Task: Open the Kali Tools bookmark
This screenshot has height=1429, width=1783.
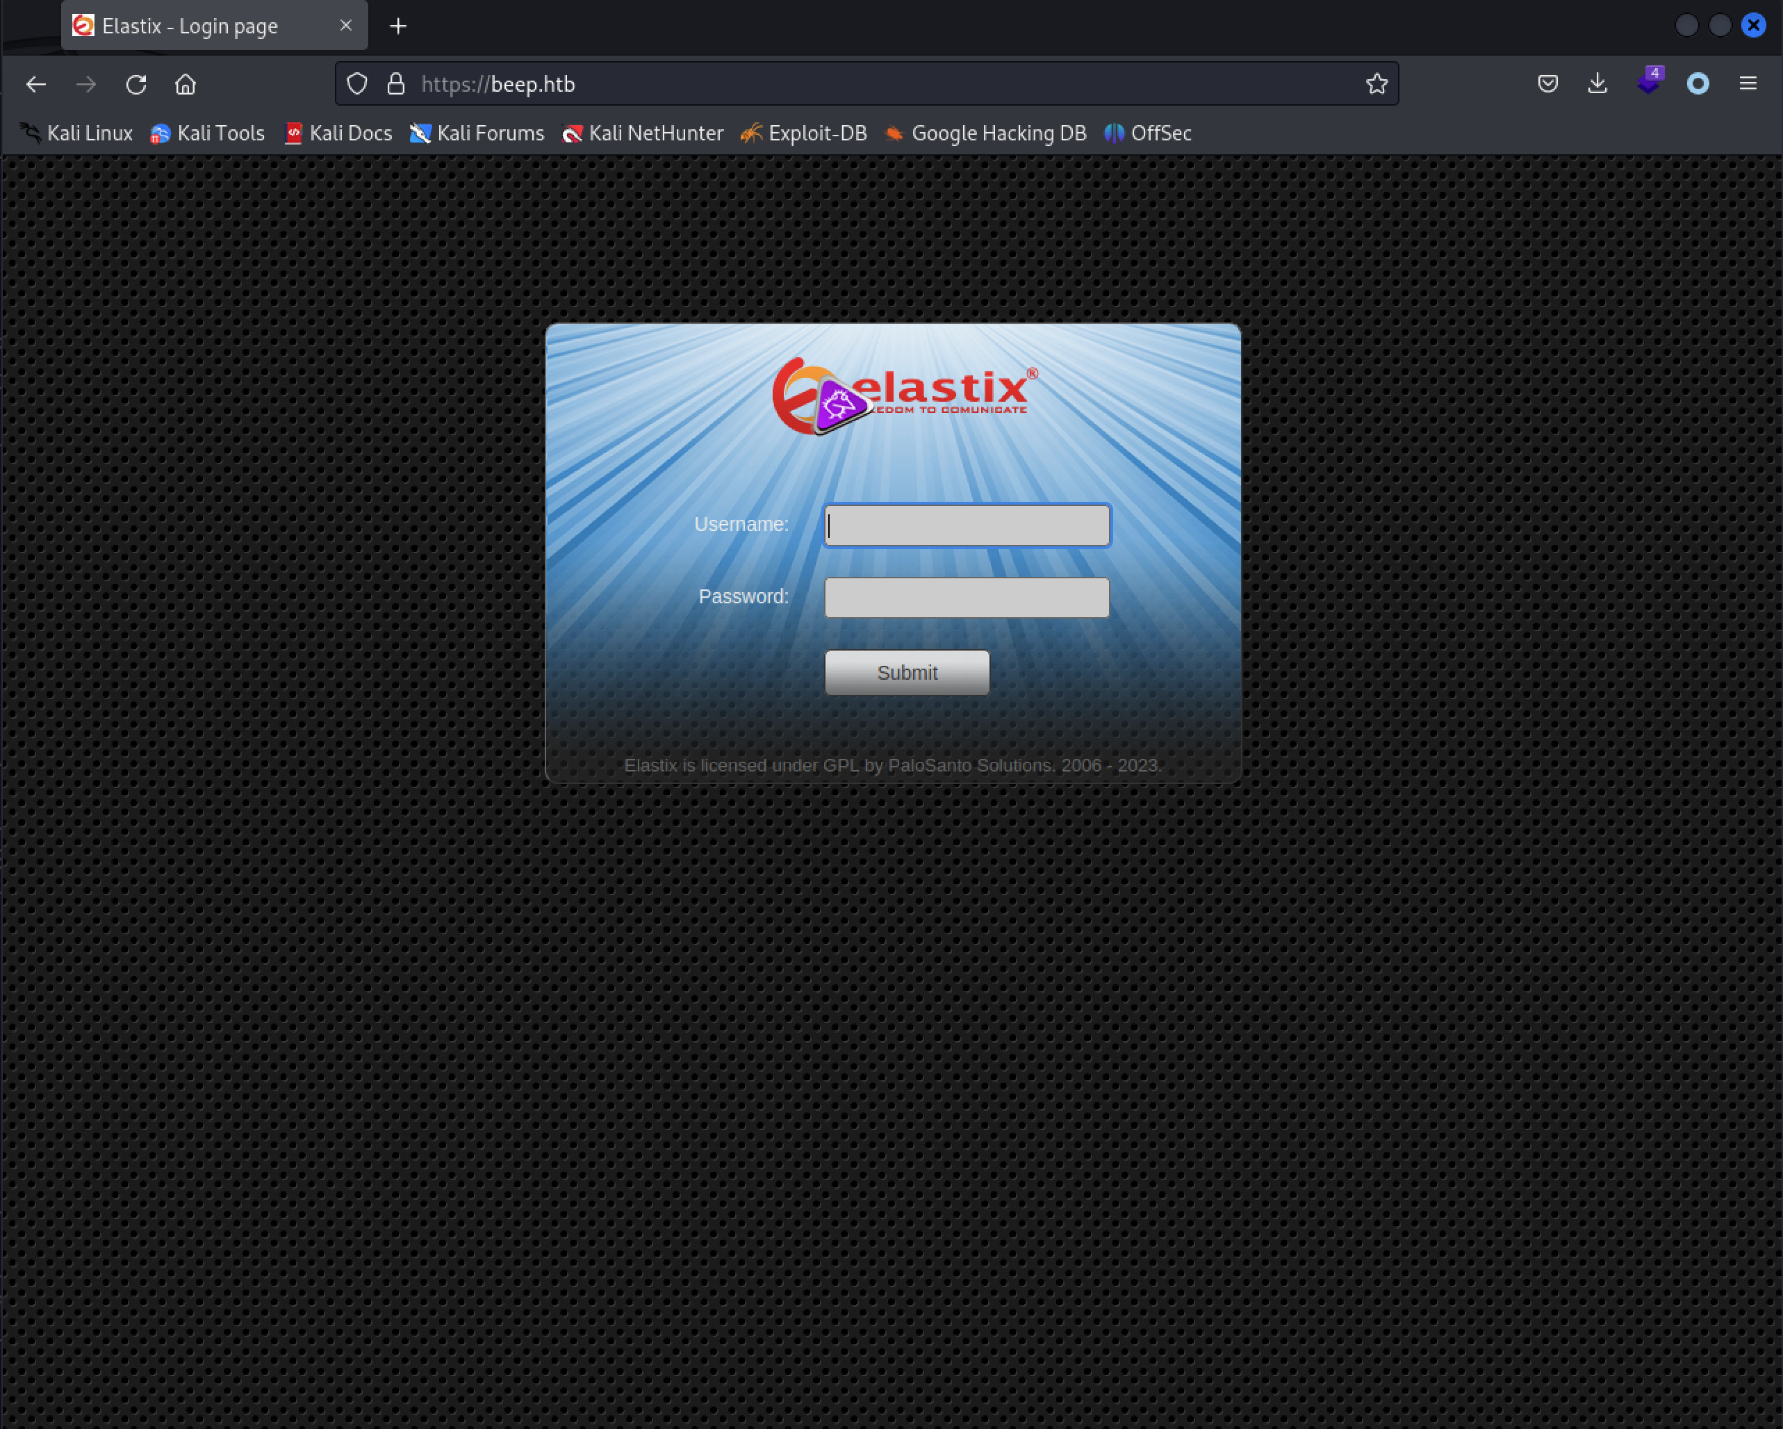Action: [x=207, y=133]
